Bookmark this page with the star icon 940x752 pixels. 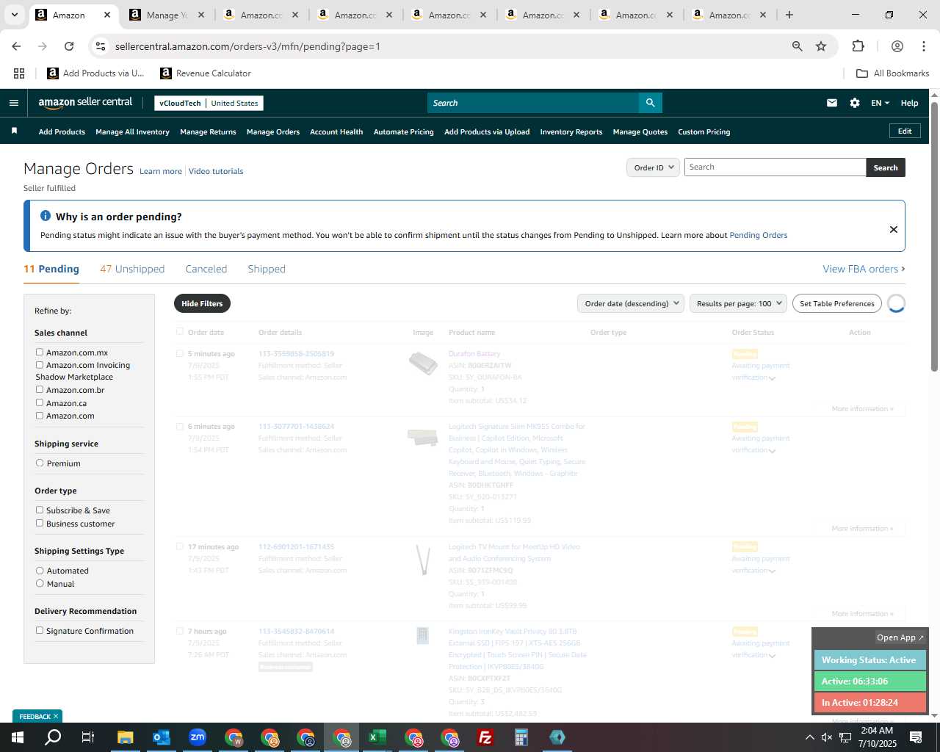(821, 46)
